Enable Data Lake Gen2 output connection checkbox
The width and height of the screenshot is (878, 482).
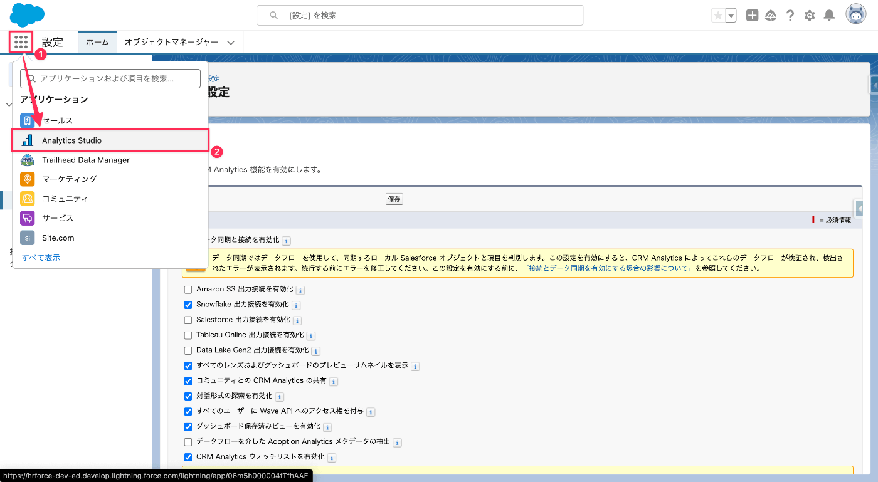point(188,350)
